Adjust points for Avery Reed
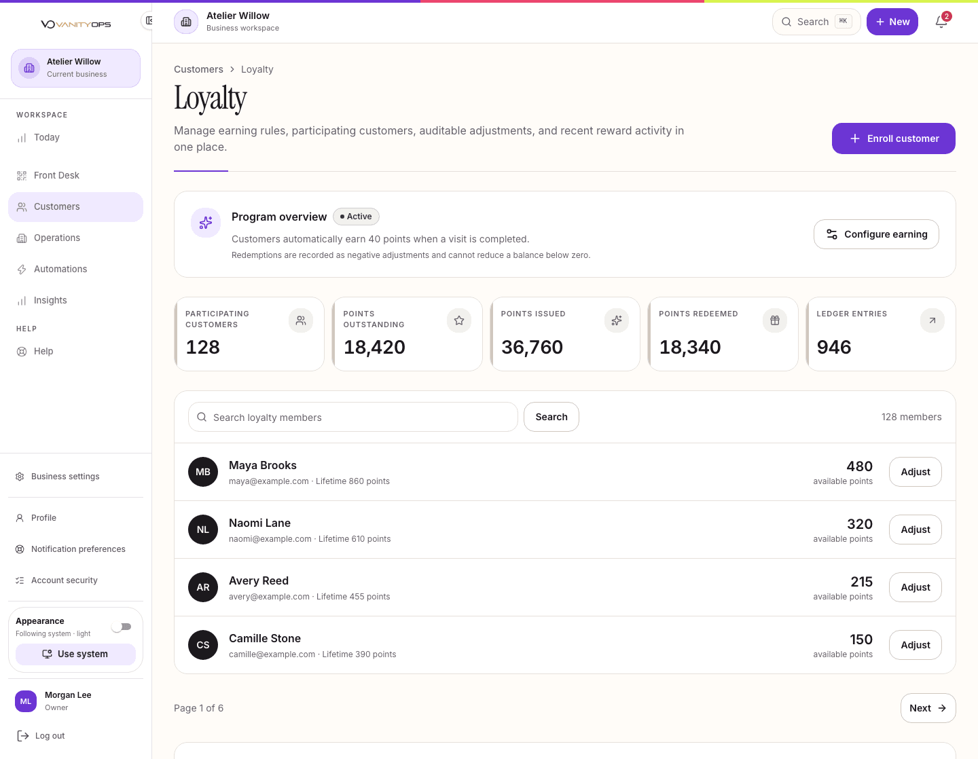 coord(916,587)
